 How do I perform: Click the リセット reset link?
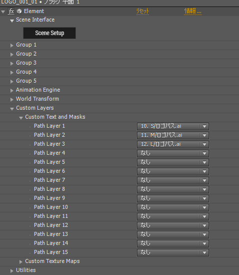coord(142,11)
